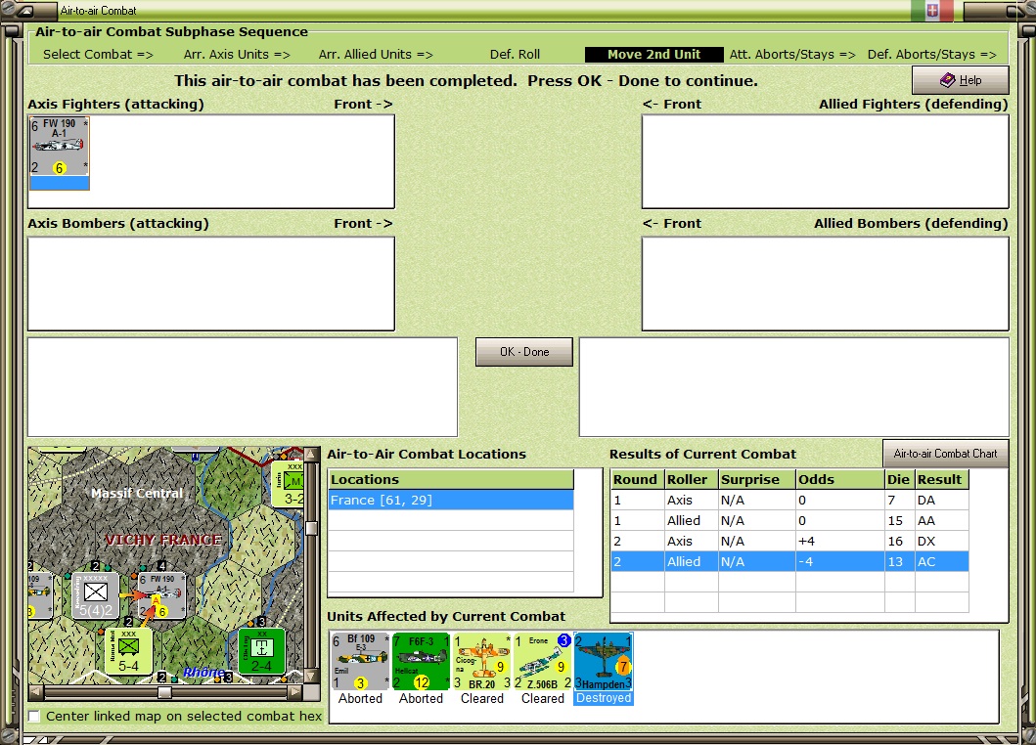Enable Center linked map on selected combat hex
Viewport: 1036px width, 745px height.
click(x=33, y=716)
